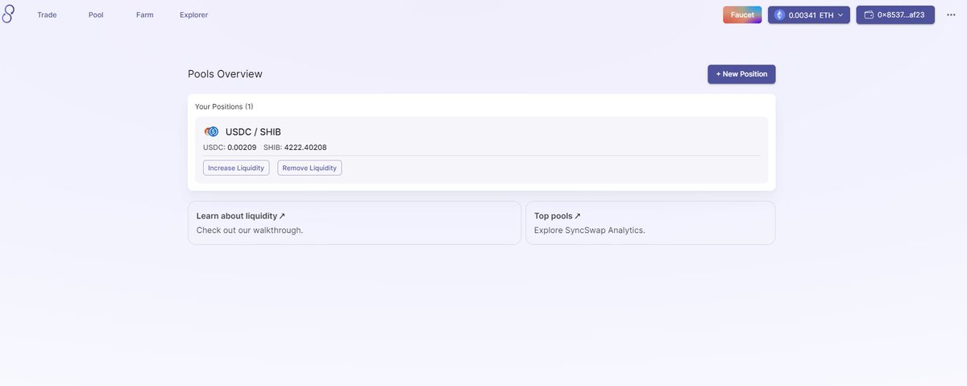Click the wallet icon beside address
This screenshot has width=967, height=386.
click(x=869, y=15)
